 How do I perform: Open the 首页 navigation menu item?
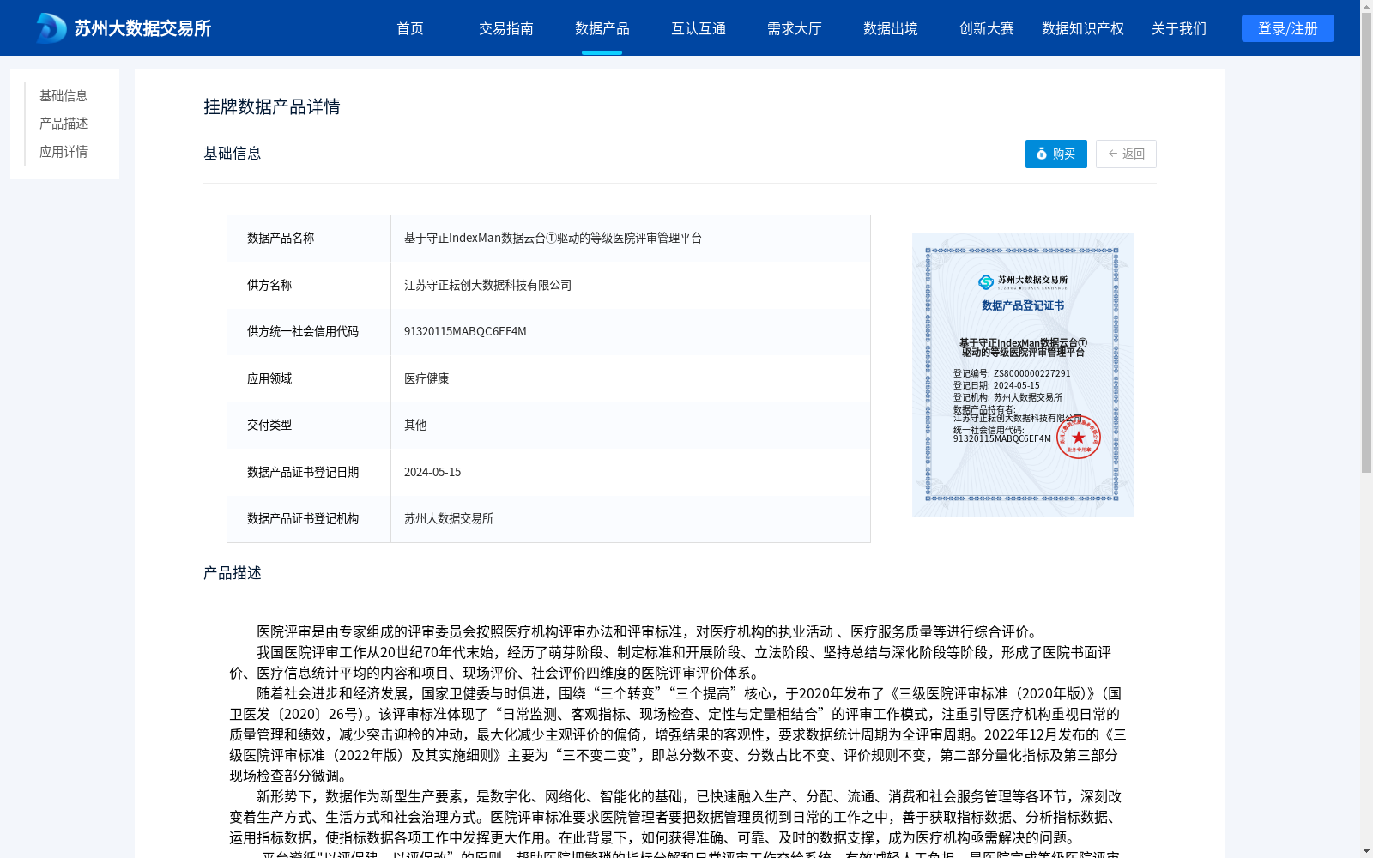[410, 28]
